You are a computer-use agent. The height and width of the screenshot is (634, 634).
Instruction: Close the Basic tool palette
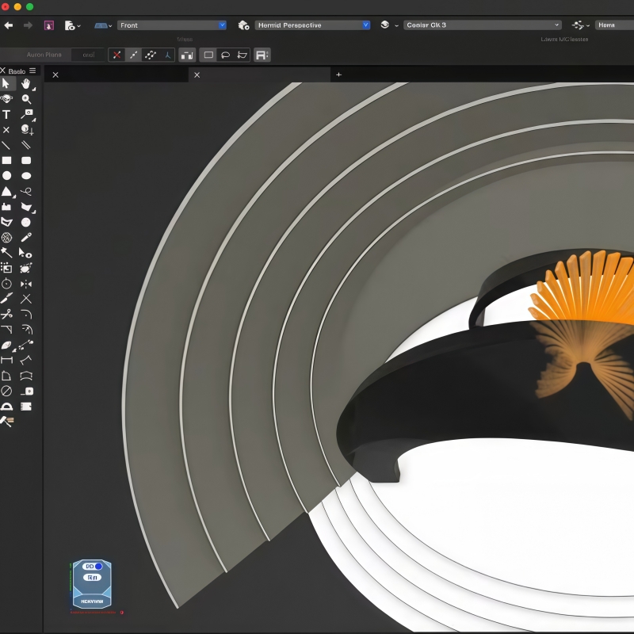(x=3, y=71)
